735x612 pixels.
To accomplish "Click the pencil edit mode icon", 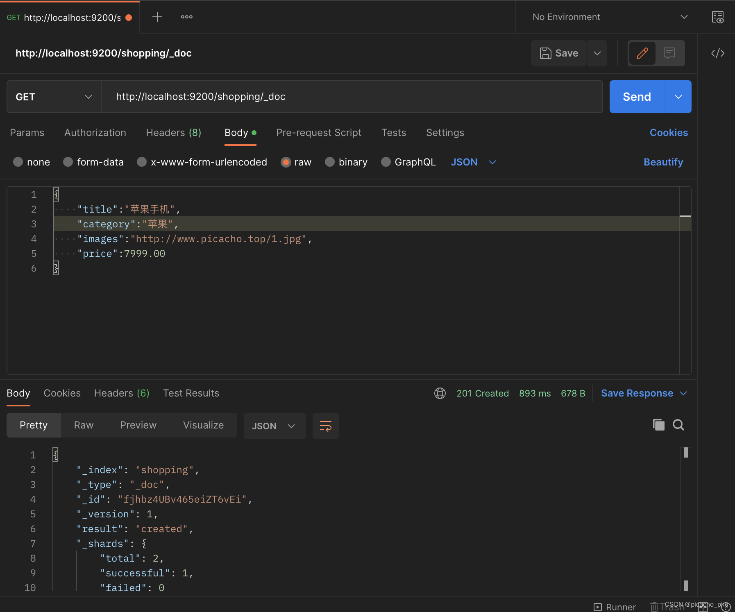I will pos(642,53).
